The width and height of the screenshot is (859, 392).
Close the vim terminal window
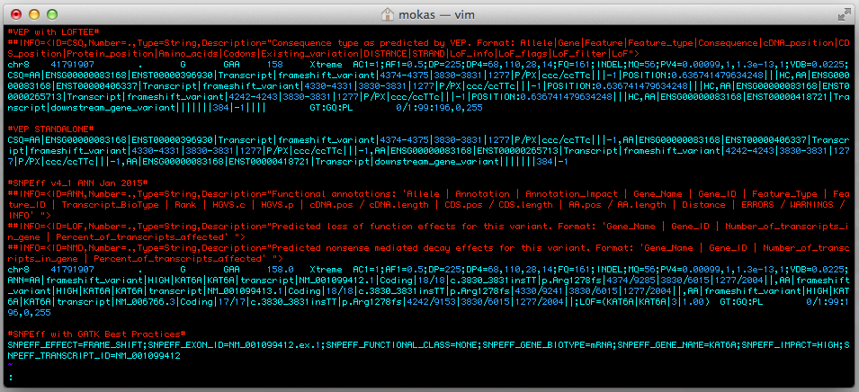[x=16, y=14]
